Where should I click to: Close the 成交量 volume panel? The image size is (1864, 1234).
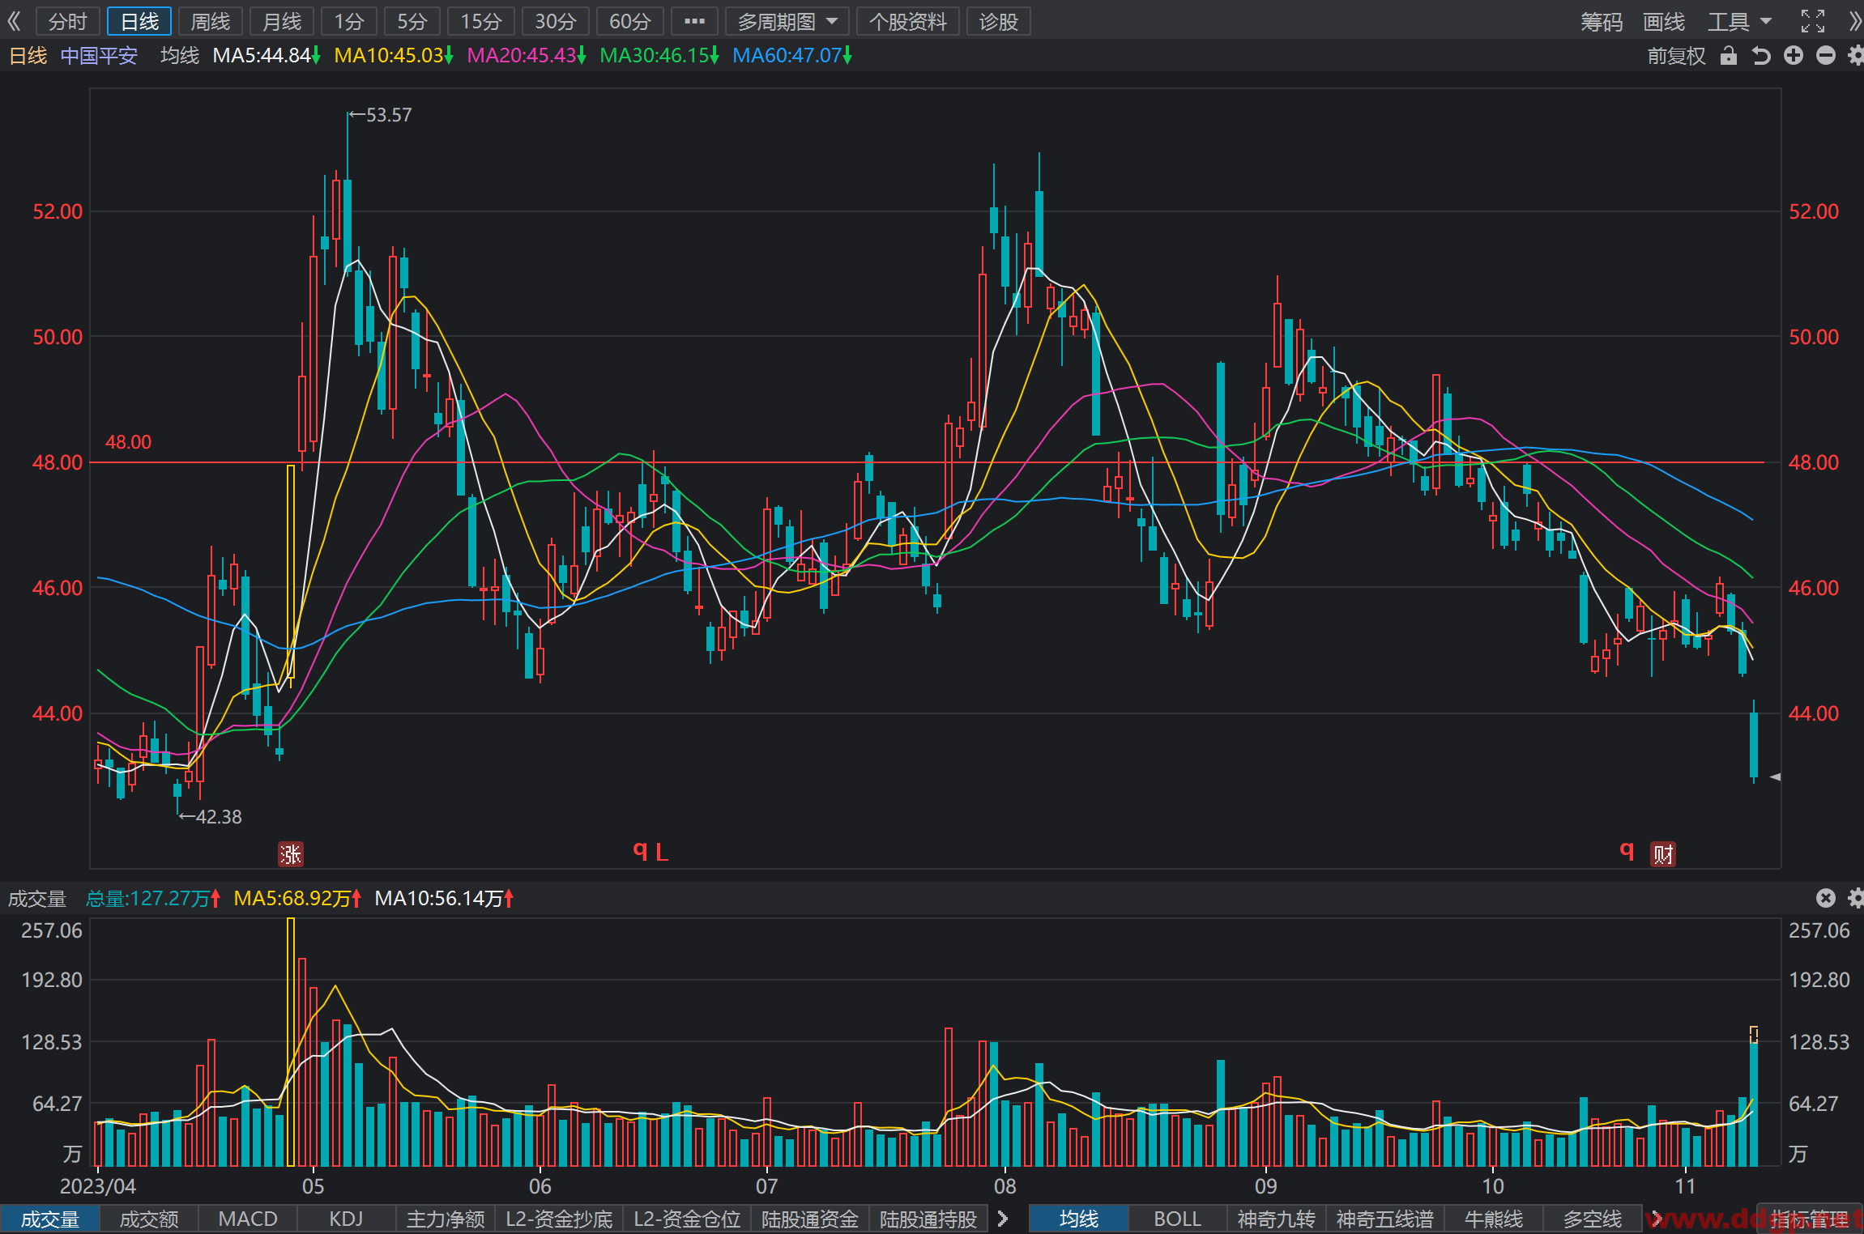(x=1825, y=898)
